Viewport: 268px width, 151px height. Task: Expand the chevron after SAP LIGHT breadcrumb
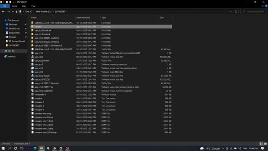[x=67, y=12]
